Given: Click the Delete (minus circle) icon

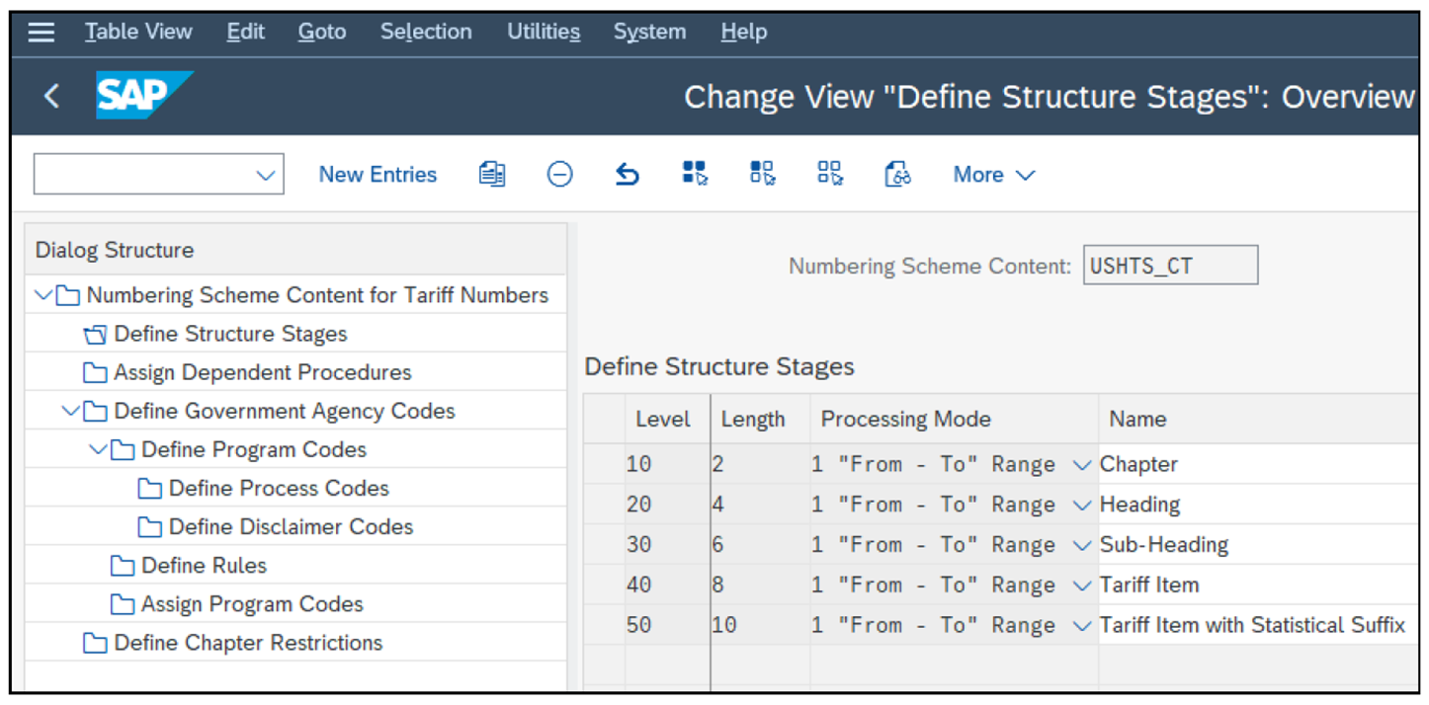Looking at the screenshot, I should (559, 175).
